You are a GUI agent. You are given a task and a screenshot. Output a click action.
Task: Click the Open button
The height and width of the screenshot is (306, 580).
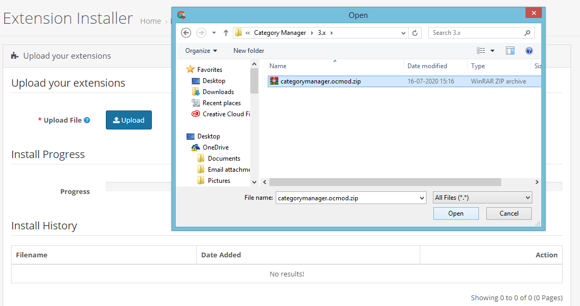(456, 213)
